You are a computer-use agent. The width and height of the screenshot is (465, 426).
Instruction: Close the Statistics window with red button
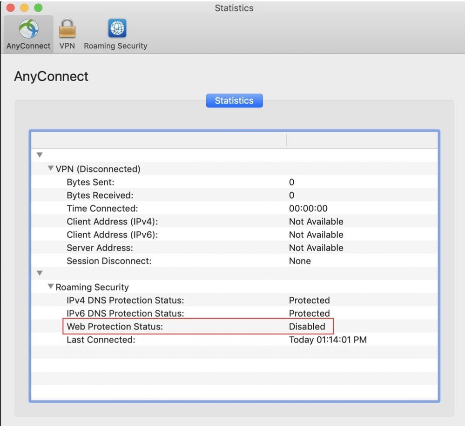tap(11, 8)
